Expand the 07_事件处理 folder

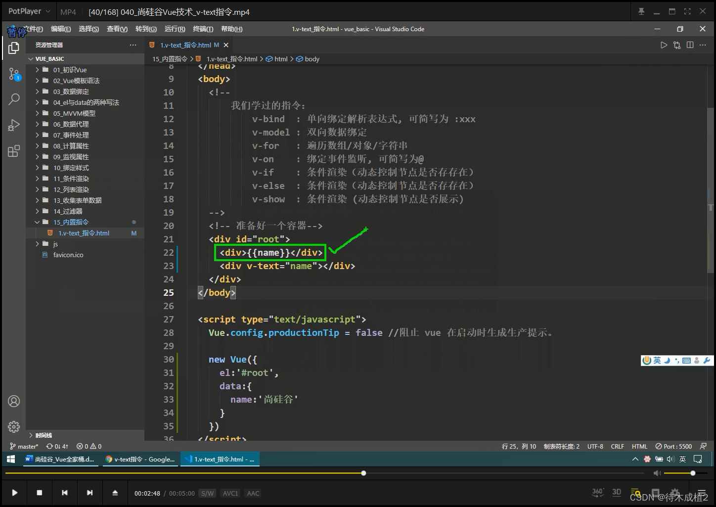tap(85, 135)
